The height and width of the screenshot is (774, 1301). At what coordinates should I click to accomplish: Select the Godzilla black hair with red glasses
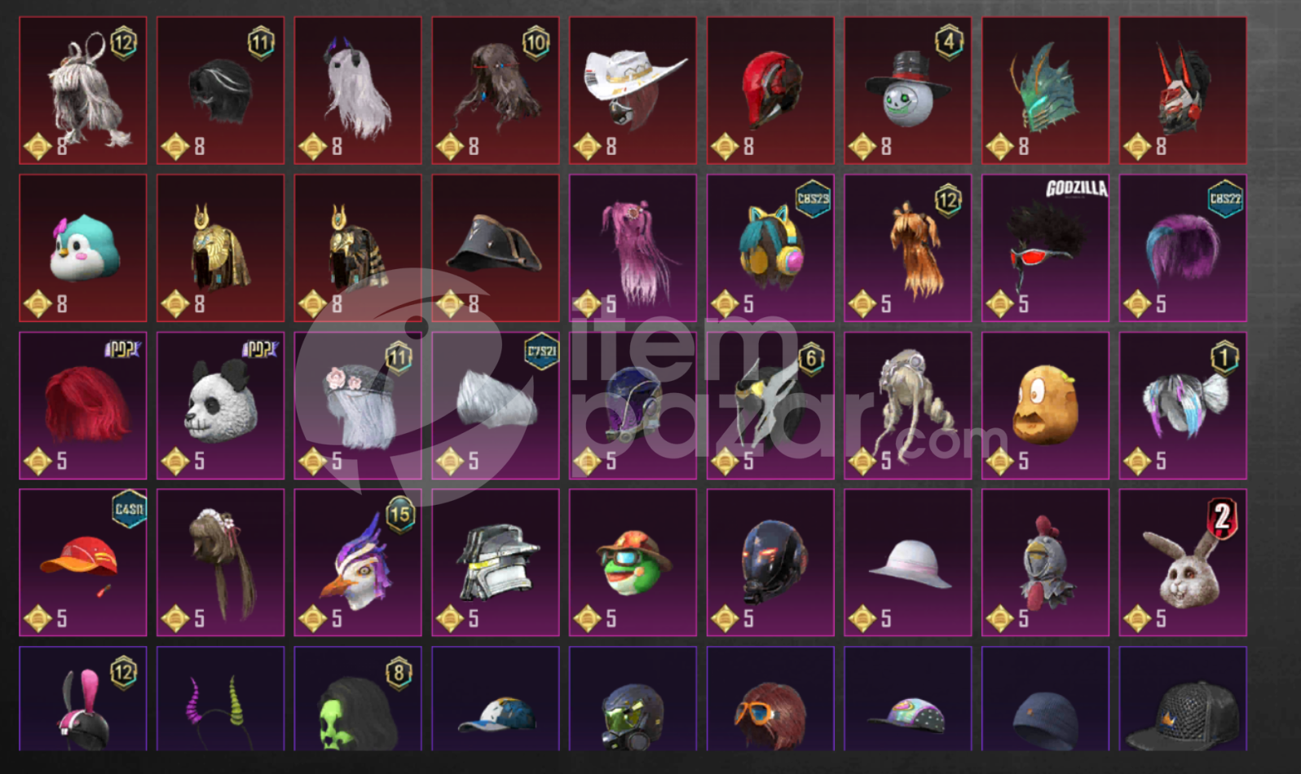click(1045, 247)
